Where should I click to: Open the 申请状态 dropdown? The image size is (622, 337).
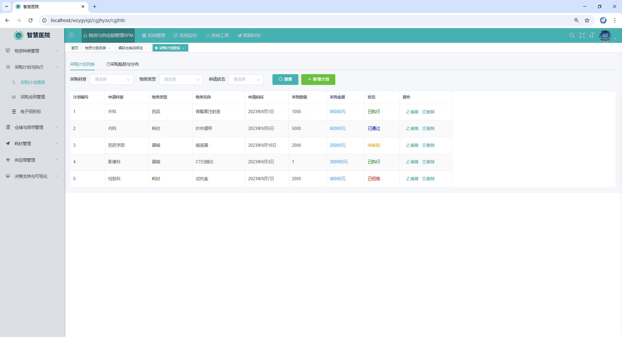coord(246,79)
